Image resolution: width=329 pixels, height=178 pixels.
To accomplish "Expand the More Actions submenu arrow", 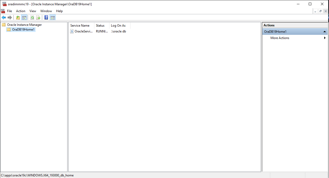I will coord(325,38).
